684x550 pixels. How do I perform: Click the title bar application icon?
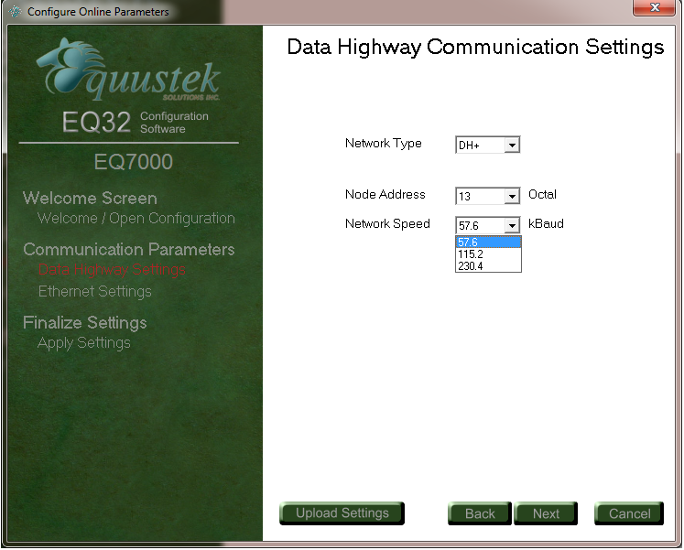click(14, 12)
